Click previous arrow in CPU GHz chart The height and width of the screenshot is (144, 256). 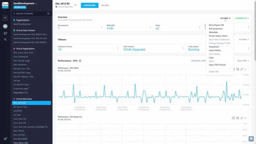pos(245,69)
